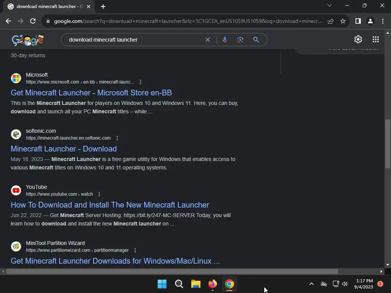Click the microsoft.com breadcrumb URL
This screenshot has width=391, height=293.
(80, 82)
